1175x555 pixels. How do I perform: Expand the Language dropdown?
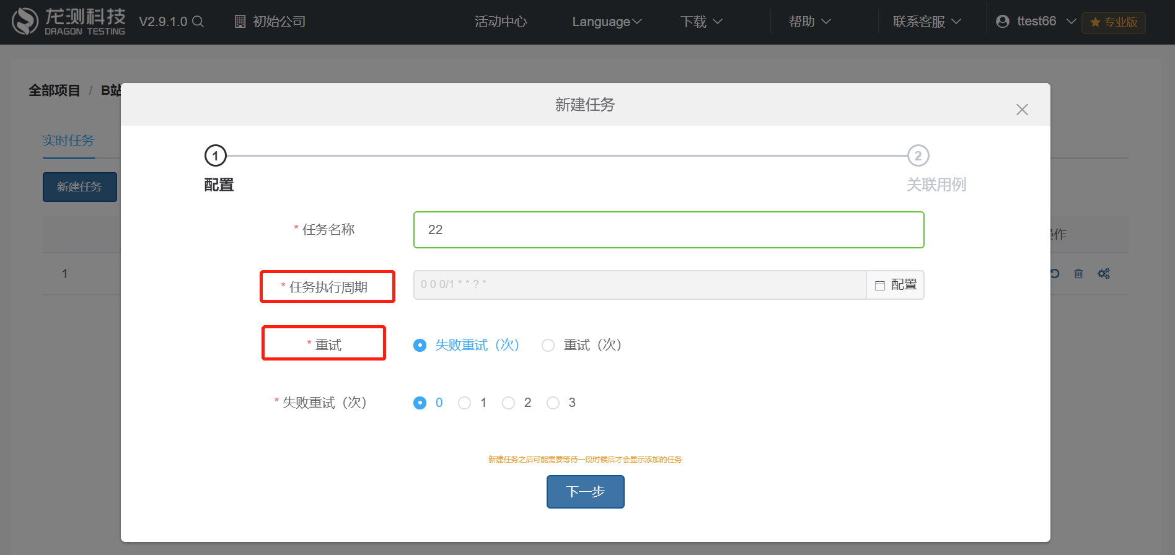(607, 22)
